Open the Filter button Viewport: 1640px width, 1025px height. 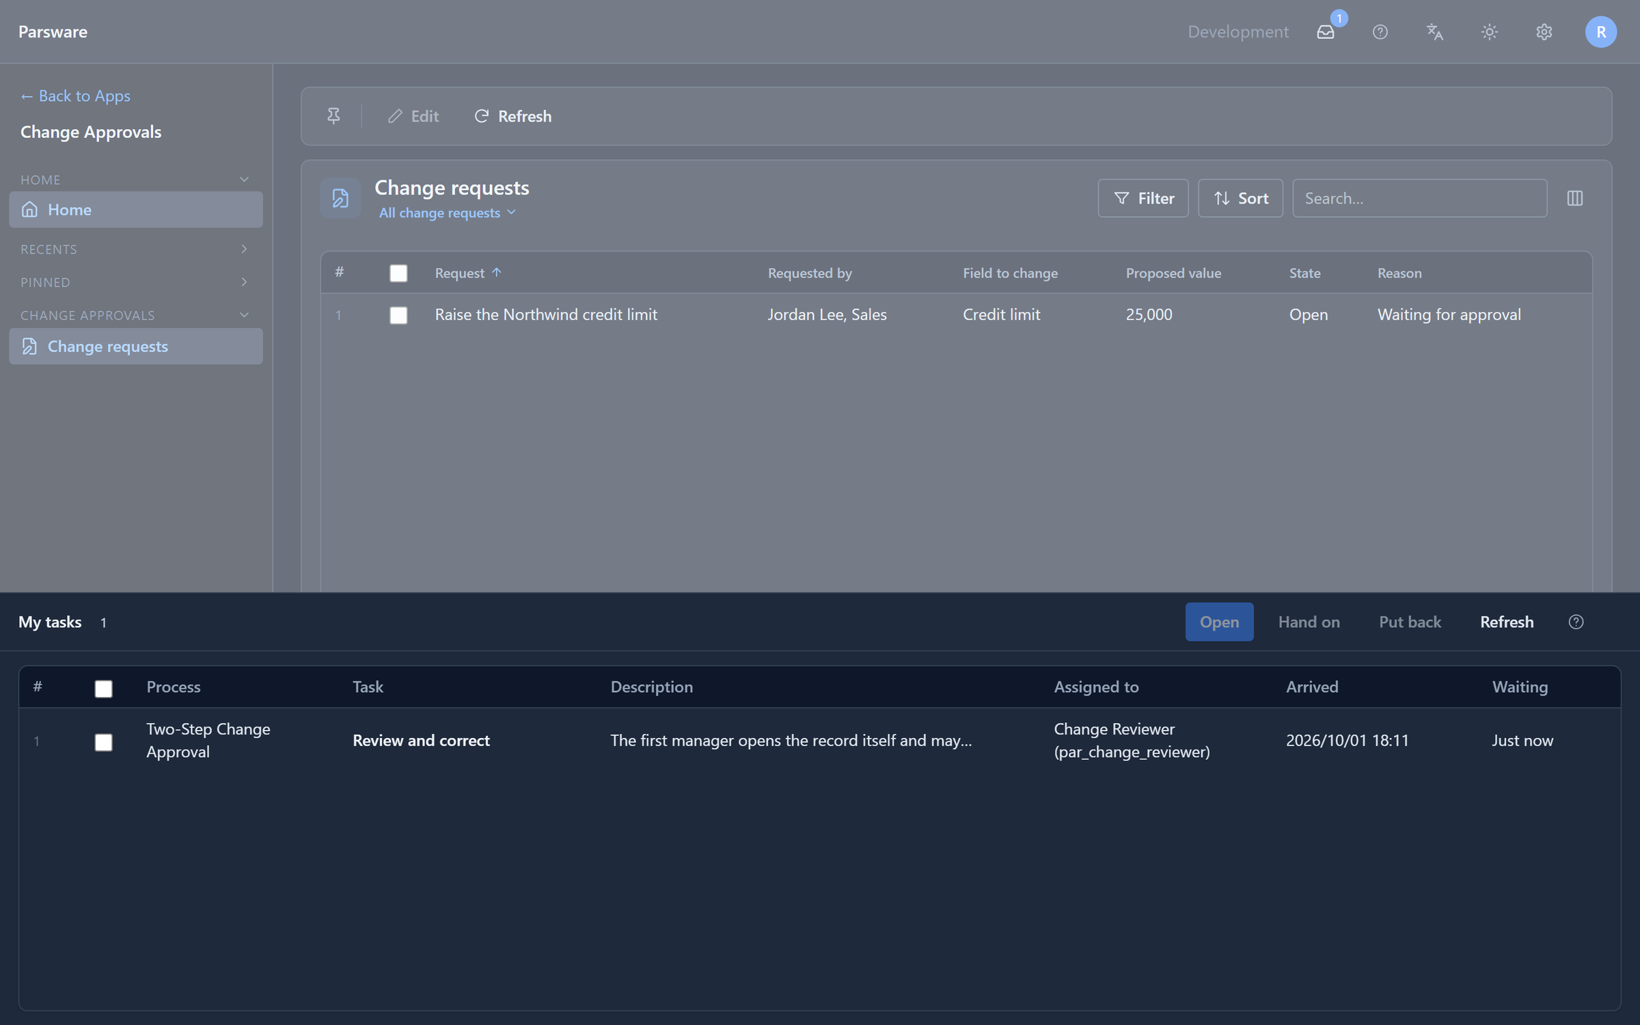point(1143,198)
